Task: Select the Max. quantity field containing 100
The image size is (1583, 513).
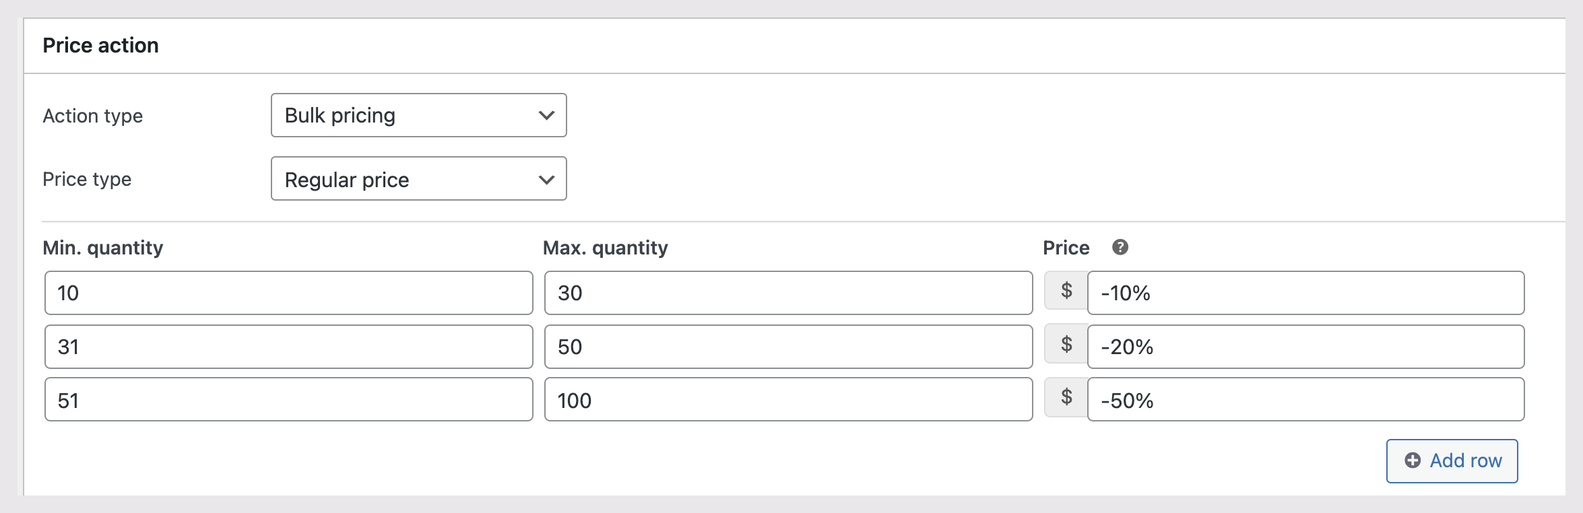Action: coord(788,400)
